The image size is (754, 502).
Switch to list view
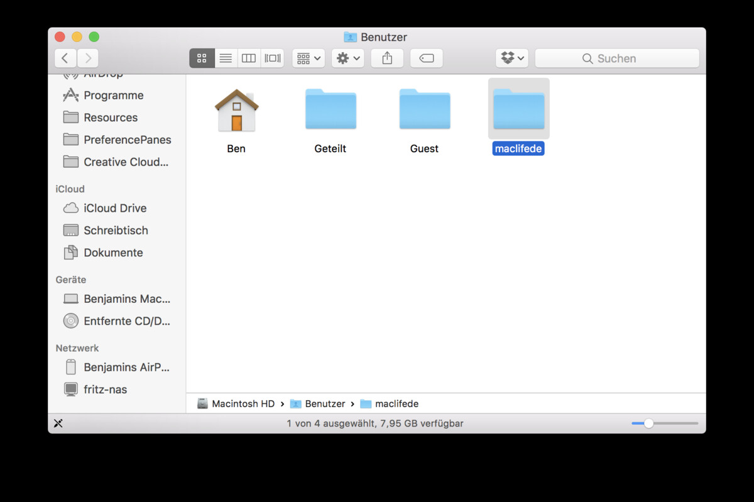click(x=225, y=58)
